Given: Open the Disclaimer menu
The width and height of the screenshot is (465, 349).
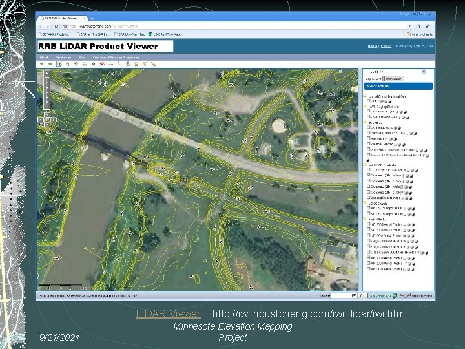Looking at the screenshot, I should (x=63, y=58).
